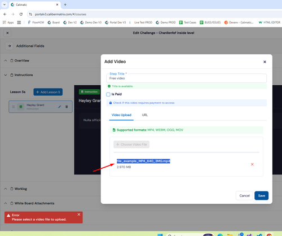Click the browser forward arrow
282x236 pixels.
click(x=13, y=14)
